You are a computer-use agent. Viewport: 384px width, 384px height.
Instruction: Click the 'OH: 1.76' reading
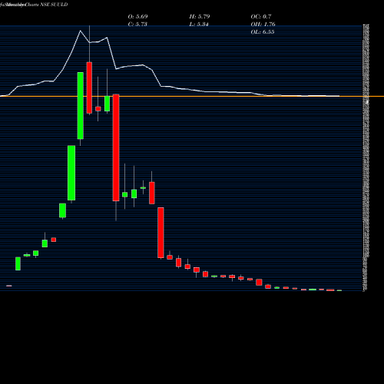tap(263, 25)
